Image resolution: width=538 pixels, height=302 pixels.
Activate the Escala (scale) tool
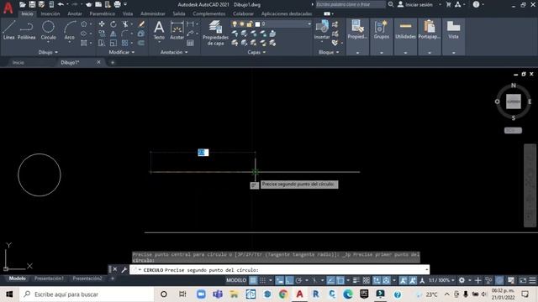click(x=113, y=43)
